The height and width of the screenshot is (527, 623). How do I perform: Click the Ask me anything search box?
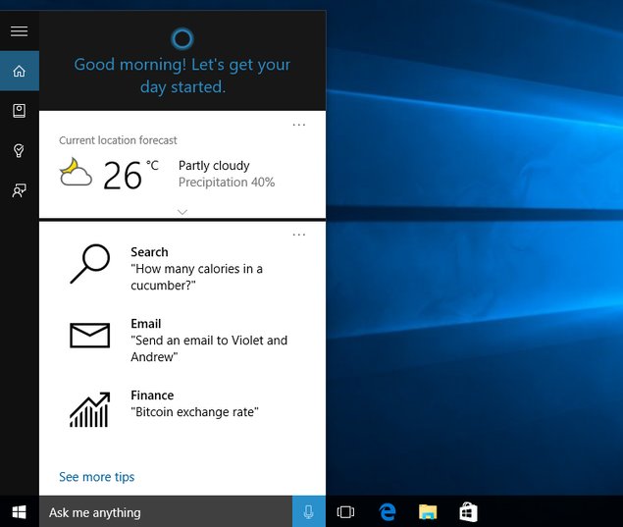[166, 512]
